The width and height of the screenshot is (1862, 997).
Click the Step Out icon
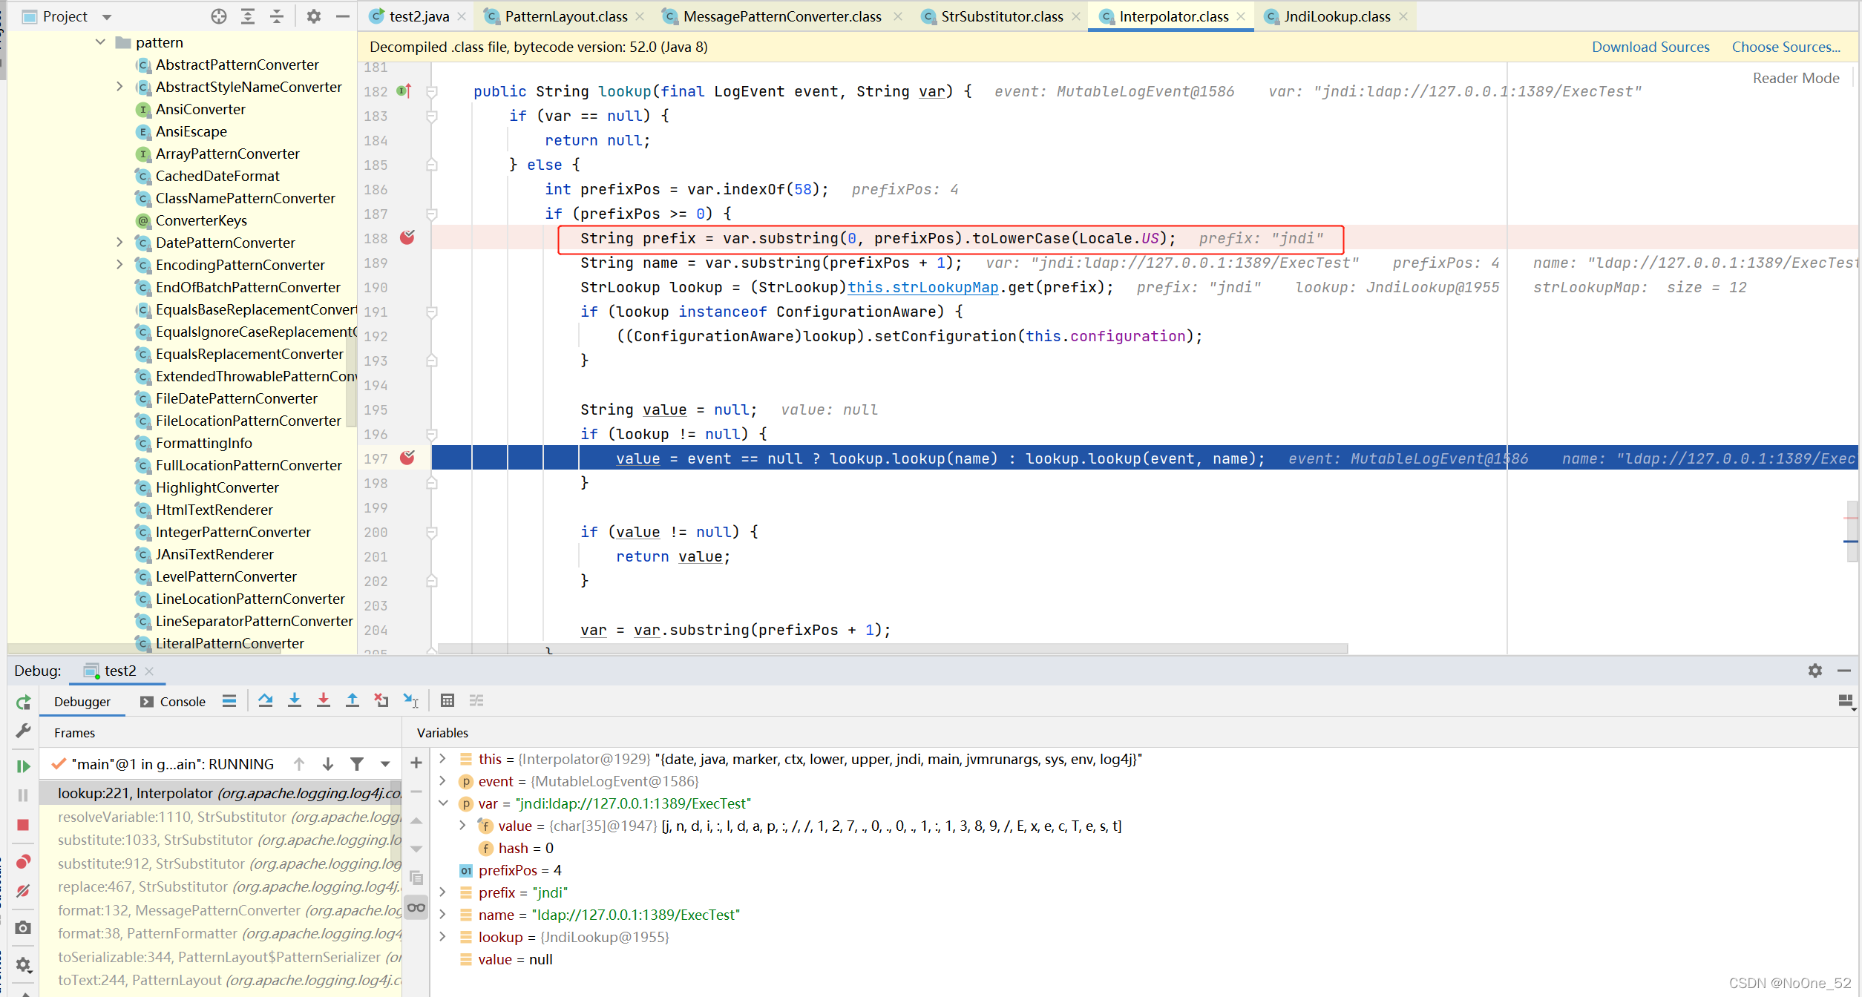click(353, 700)
